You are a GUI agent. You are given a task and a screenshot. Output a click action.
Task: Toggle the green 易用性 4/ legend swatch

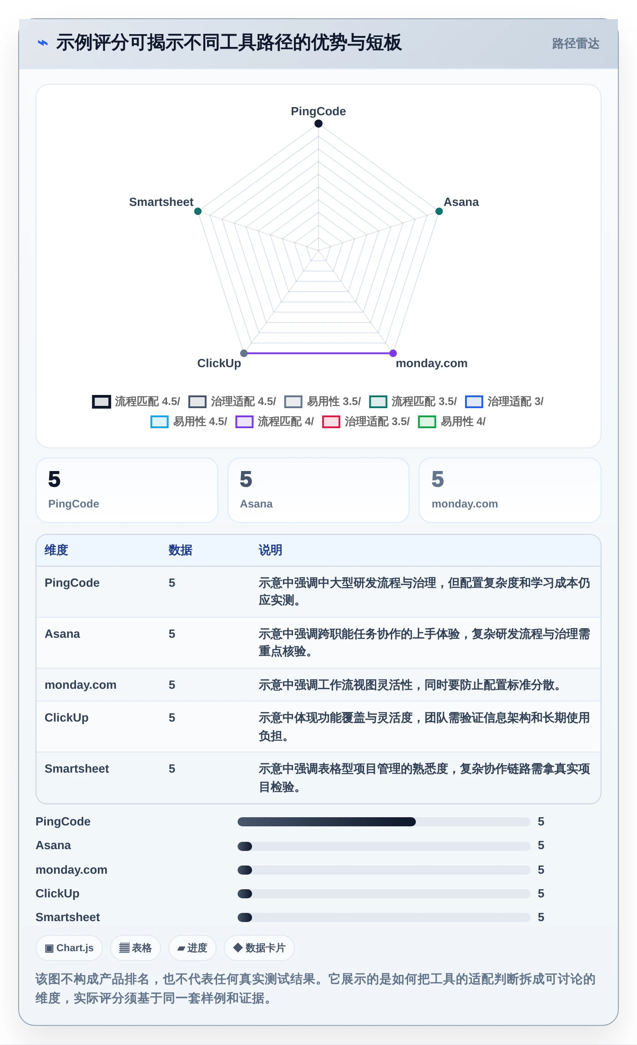427,421
